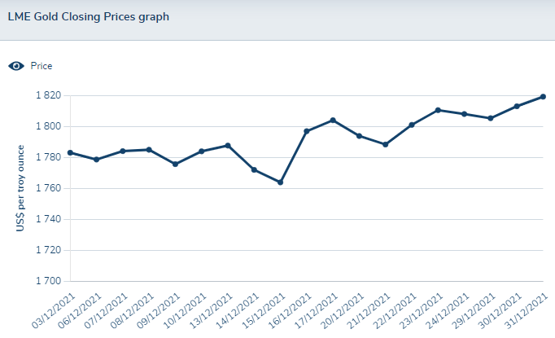The height and width of the screenshot is (338, 555).
Task: Toggle the Price series eye icon
Action: point(16,66)
